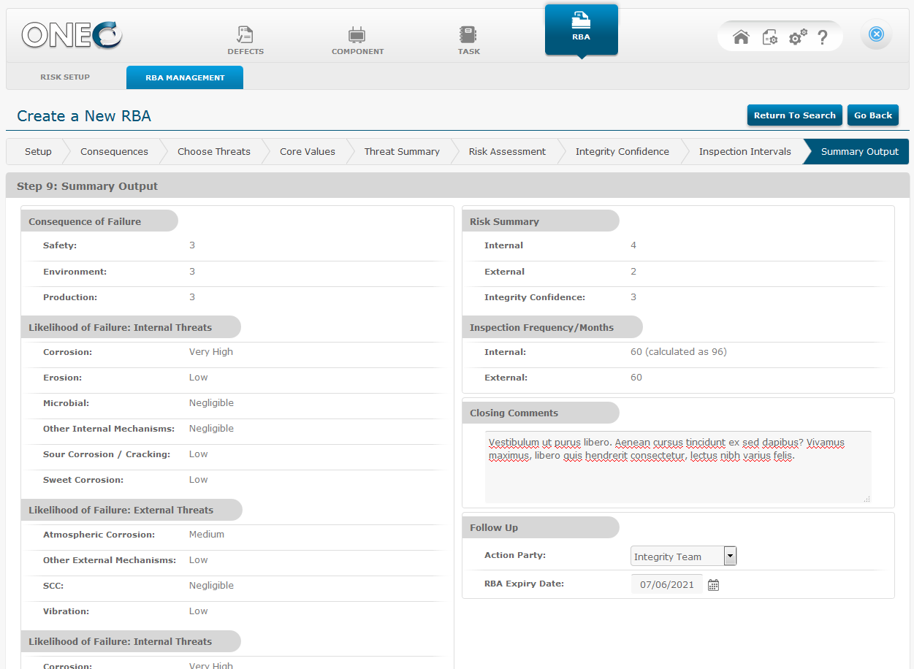Expand the Action Party dropdown
Screen dimensions: 914x669
point(730,557)
